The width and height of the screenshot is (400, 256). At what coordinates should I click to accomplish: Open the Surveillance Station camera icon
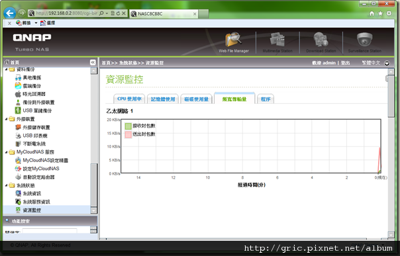point(364,42)
